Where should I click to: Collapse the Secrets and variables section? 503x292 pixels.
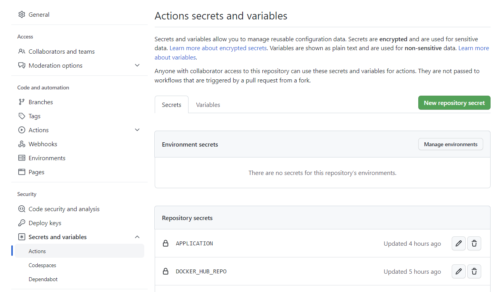tap(137, 237)
